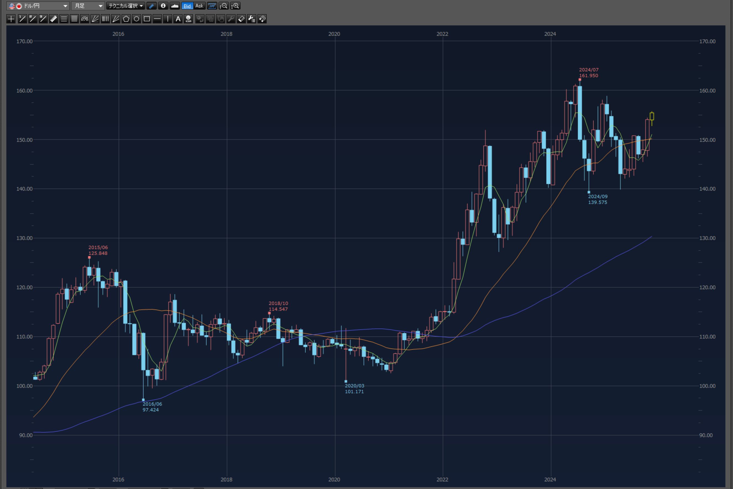Toggle the magnet snap tool
733x489 pixels.
pyautogui.click(x=262, y=19)
